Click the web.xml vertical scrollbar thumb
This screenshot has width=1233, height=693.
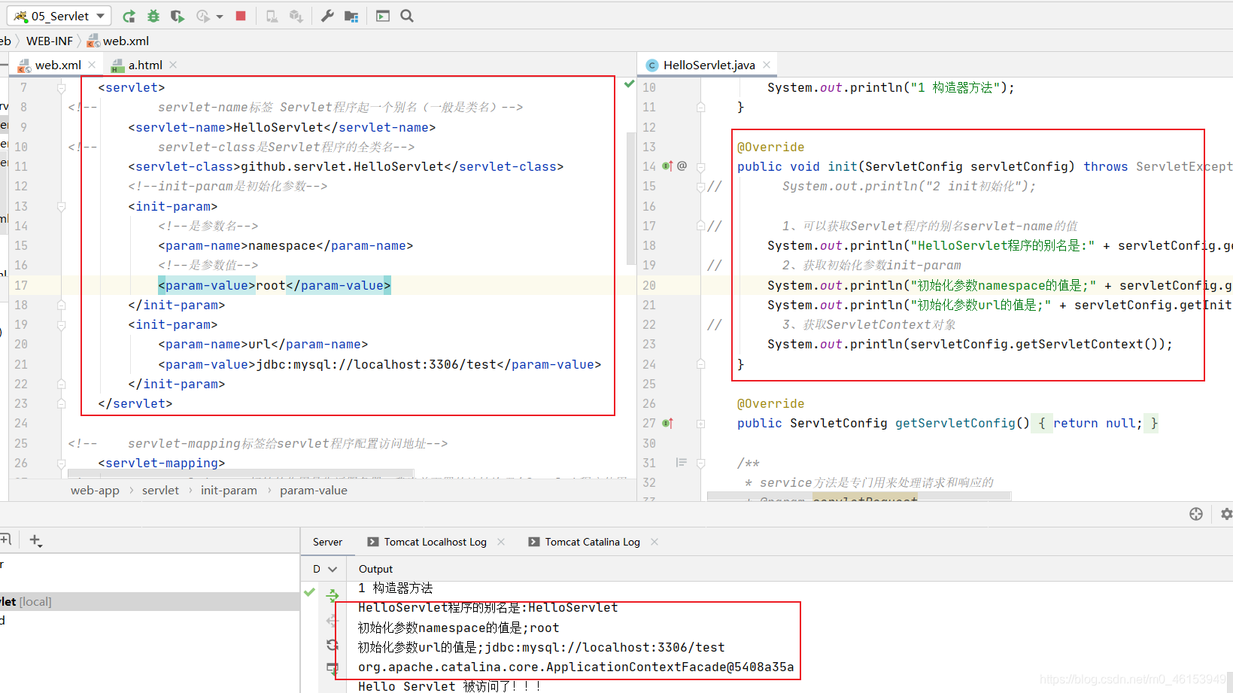pyautogui.click(x=630, y=199)
